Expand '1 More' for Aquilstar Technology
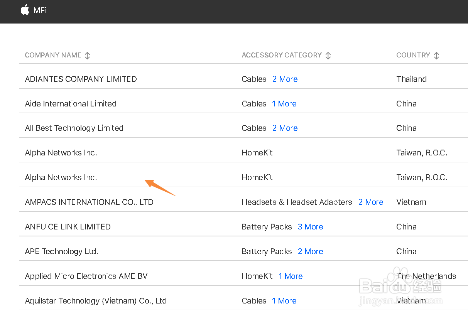Screen dimensions: 468x317 point(284,301)
